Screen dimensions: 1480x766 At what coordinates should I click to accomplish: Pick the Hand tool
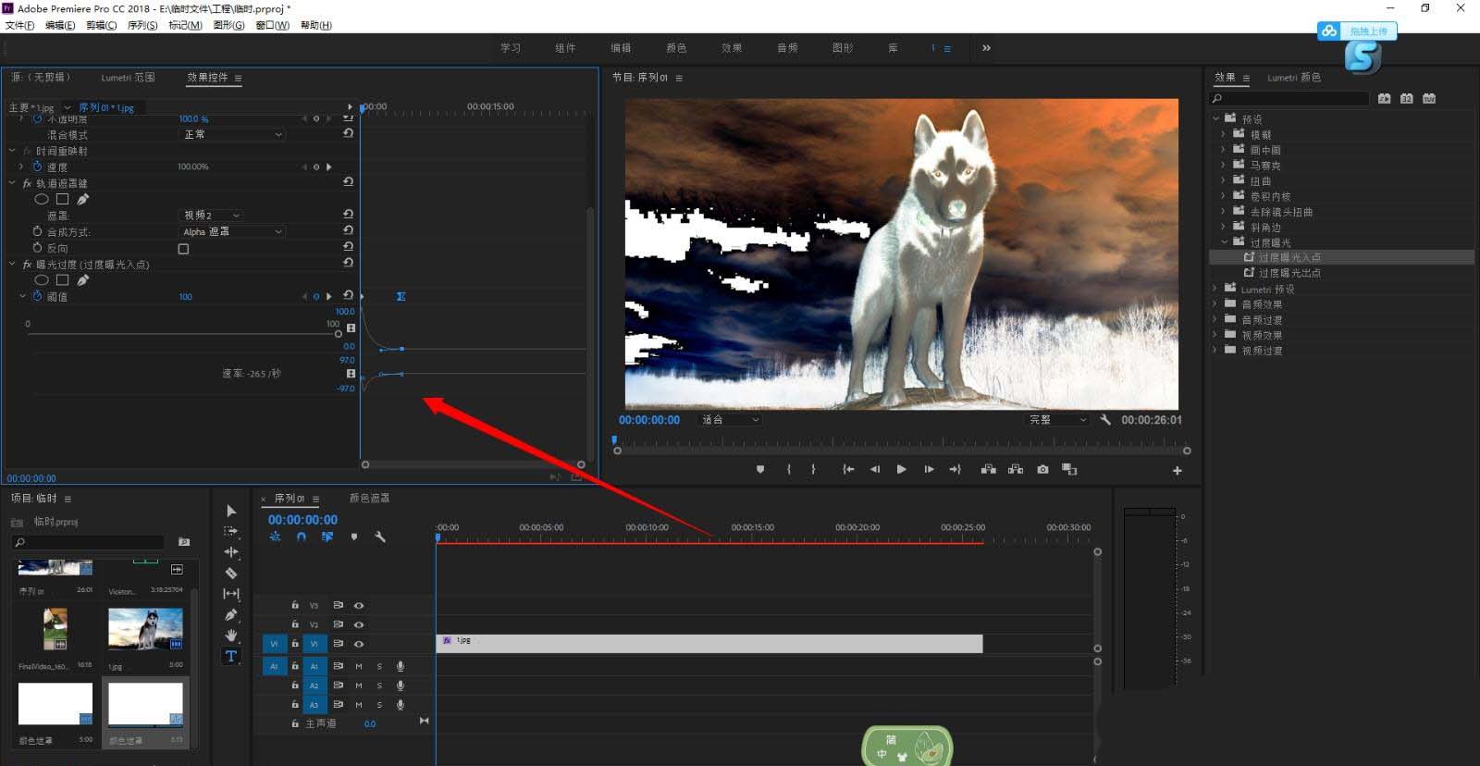pyautogui.click(x=231, y=636)
